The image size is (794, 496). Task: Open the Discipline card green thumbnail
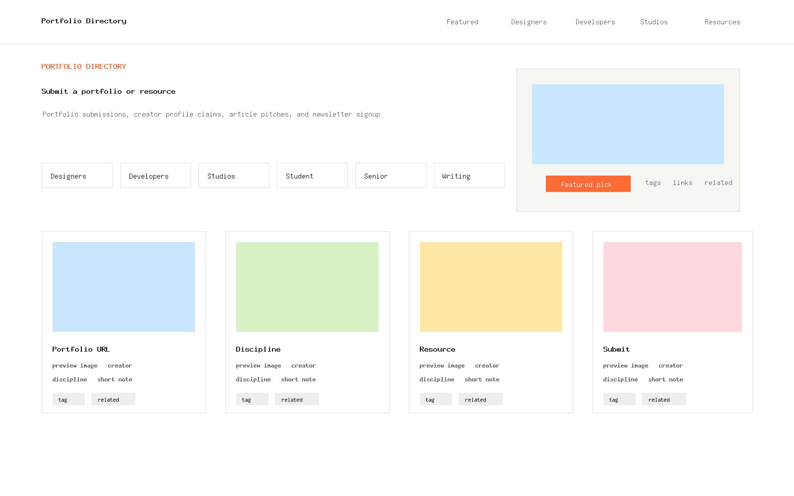pos(307,287)
